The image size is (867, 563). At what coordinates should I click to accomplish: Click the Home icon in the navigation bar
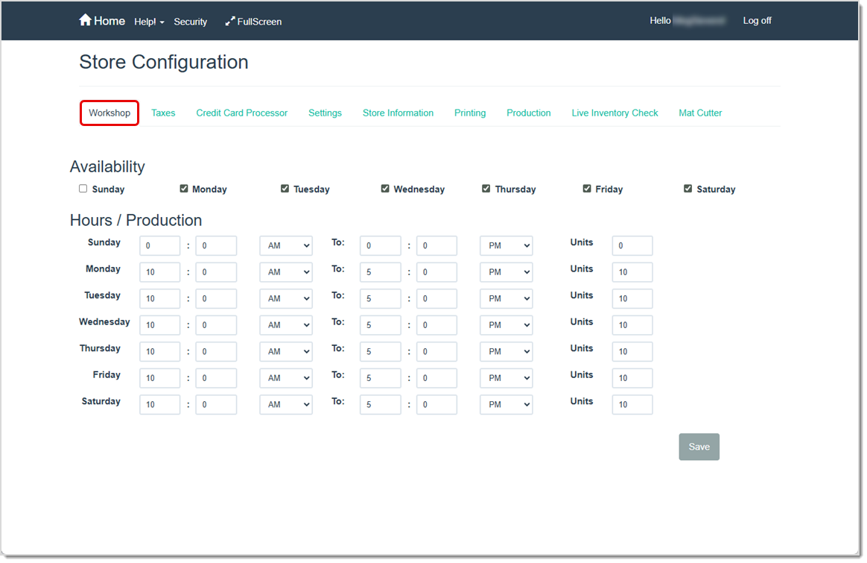84,20
